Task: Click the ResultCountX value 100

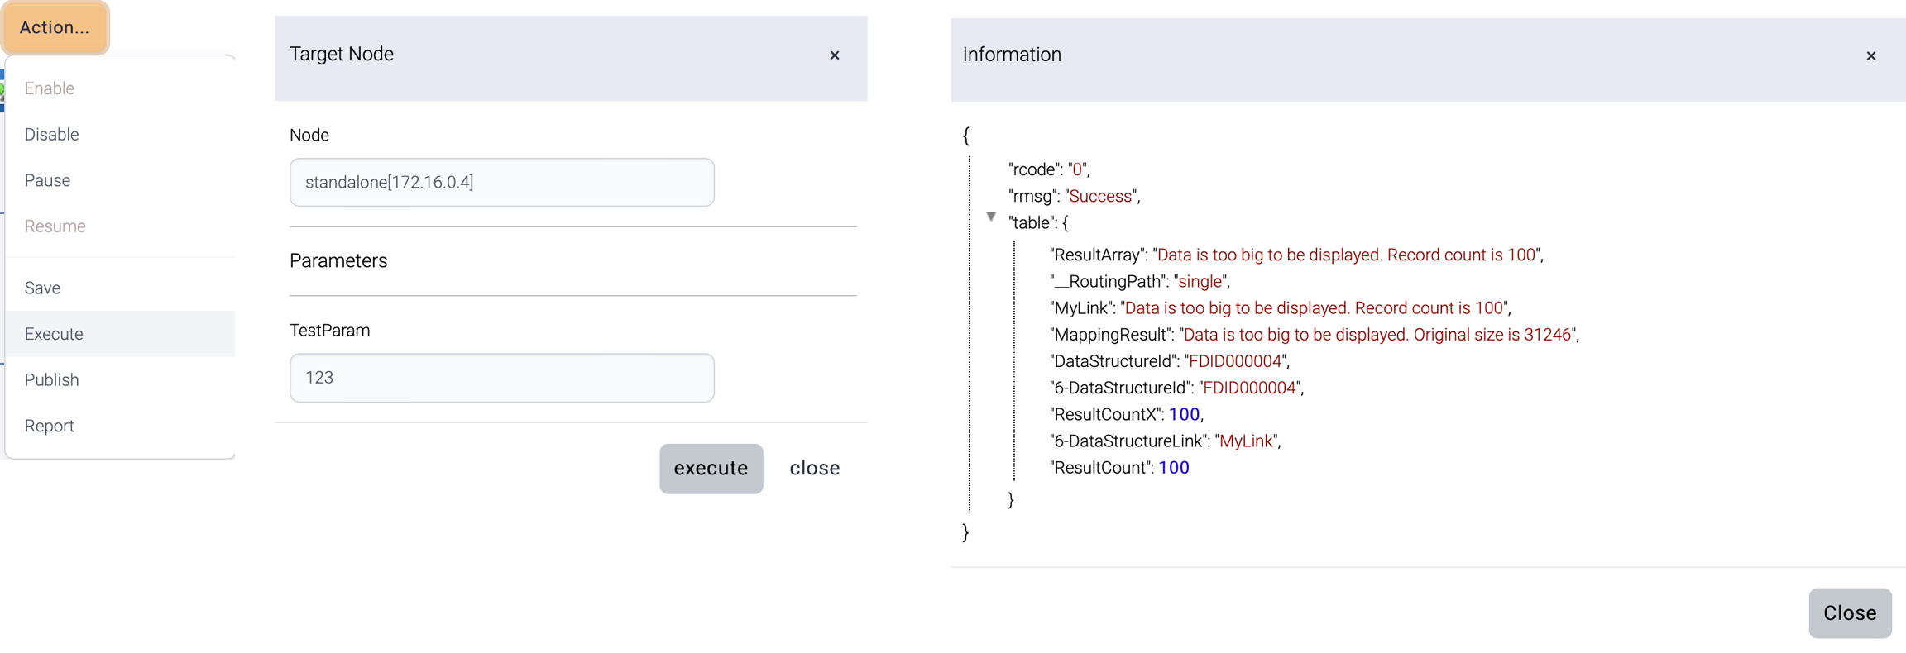Action: click(x=1184, y=414)
